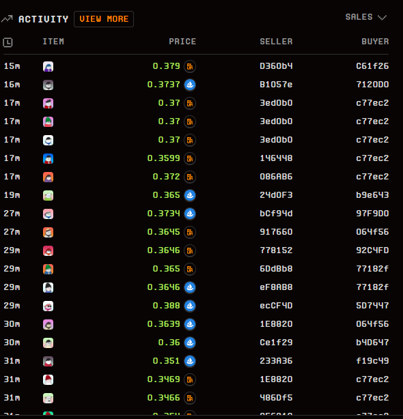The height and width of the screenshot is (419, 403).
Task: Click the 19m timestamp
Action: [x=12, y=195]
